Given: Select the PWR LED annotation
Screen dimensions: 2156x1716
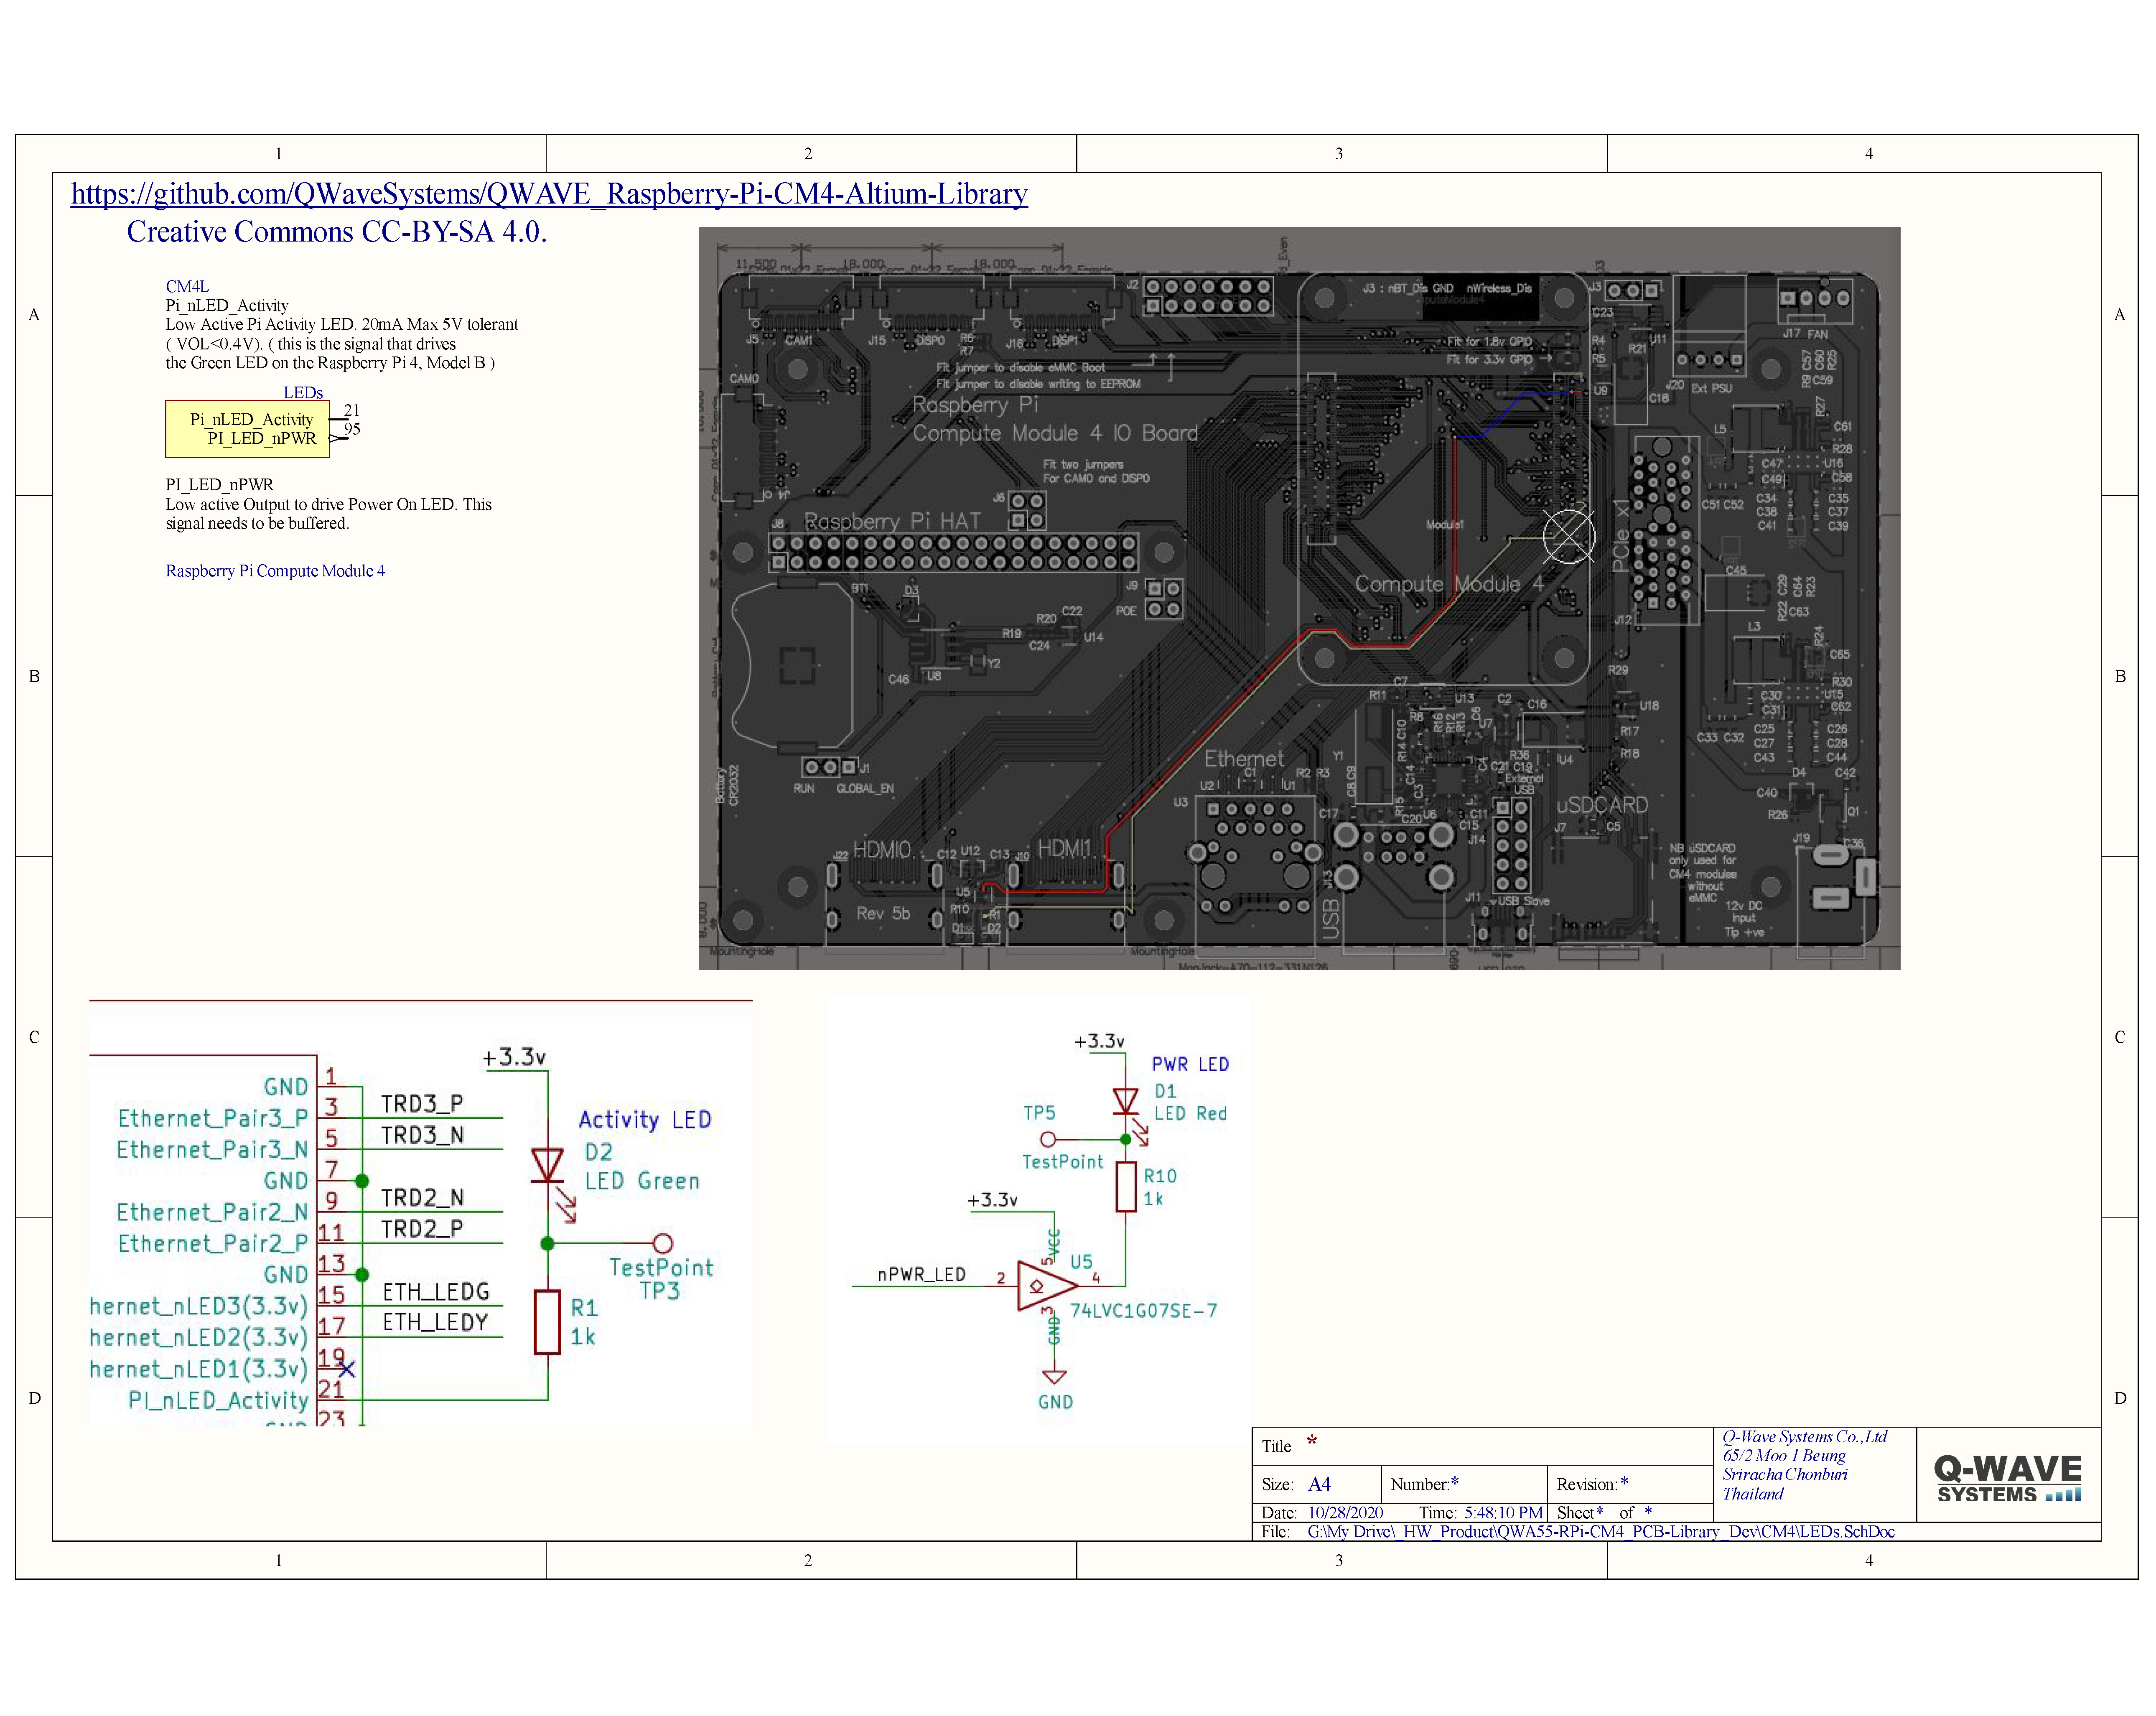Looking at the screenshot, I should tap(1190, 1064).
